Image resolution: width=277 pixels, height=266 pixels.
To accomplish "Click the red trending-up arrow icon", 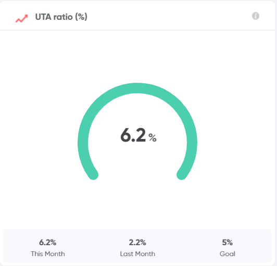I will tap(21, 18).
